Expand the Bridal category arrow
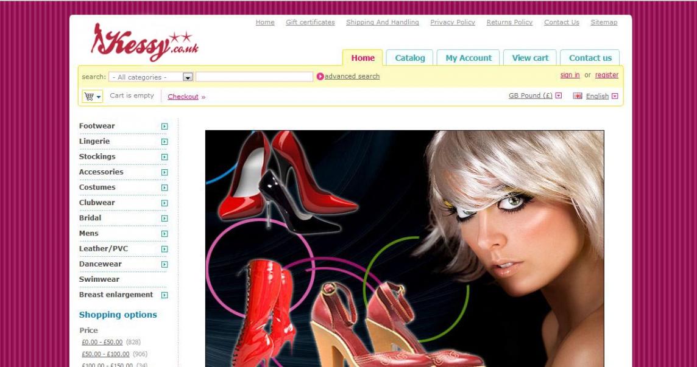697x367 pixels. coord(165,218)
